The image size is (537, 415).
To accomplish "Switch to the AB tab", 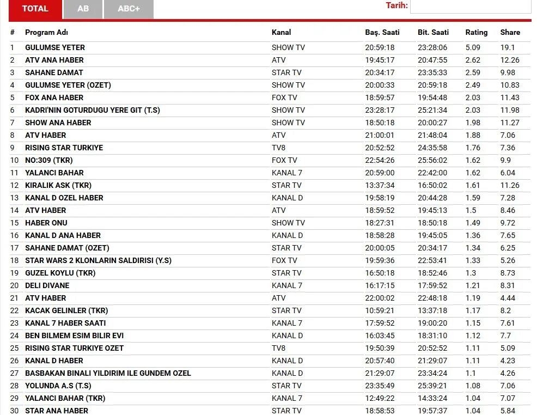I will coord(82,9).
